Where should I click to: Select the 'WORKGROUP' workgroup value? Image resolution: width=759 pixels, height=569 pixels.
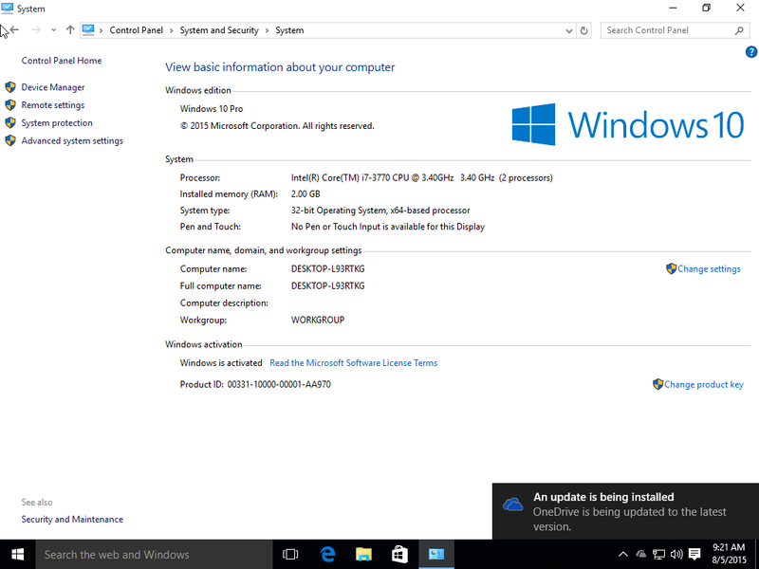[318, 320]
